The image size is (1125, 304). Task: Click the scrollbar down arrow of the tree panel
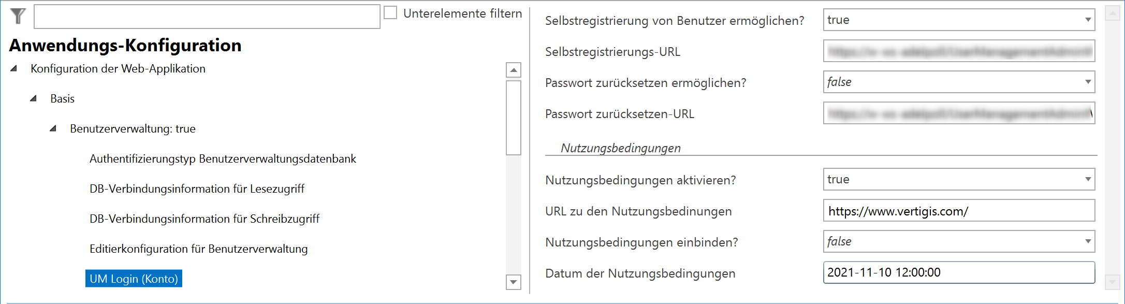(x=513, y=282)
